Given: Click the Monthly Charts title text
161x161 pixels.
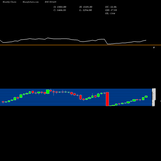Looking at the screenshot, I should point(9,2).
